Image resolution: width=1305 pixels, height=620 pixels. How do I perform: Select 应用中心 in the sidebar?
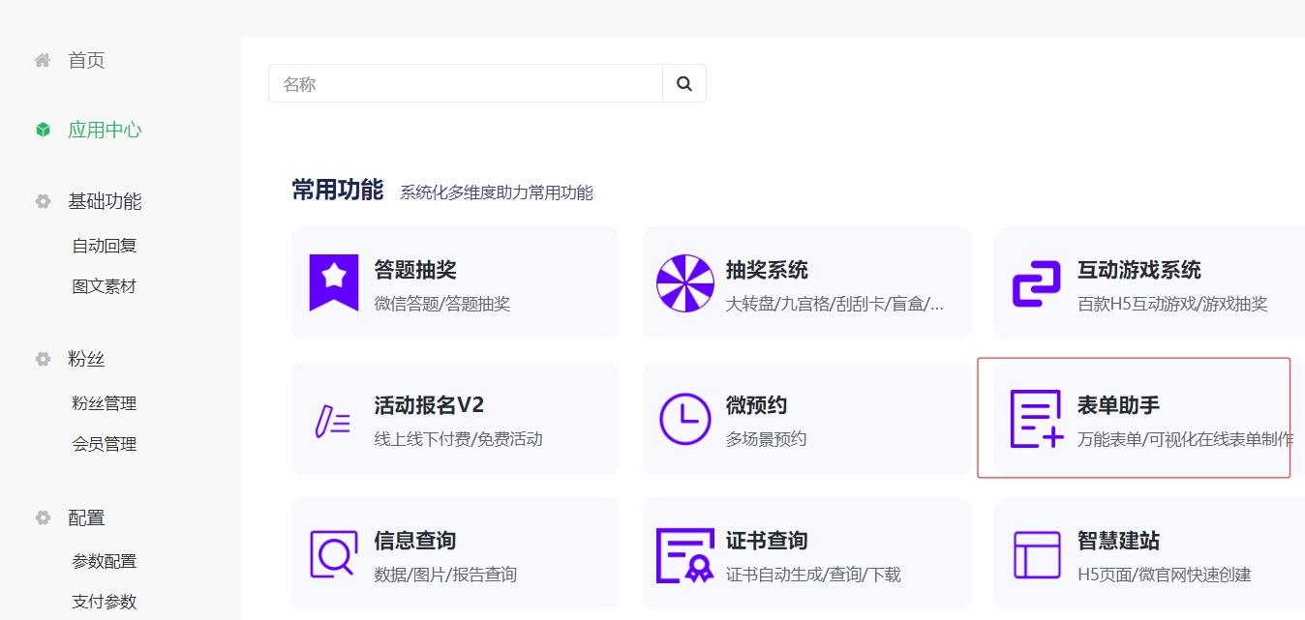pyautogui.click(x=105, y=130)
